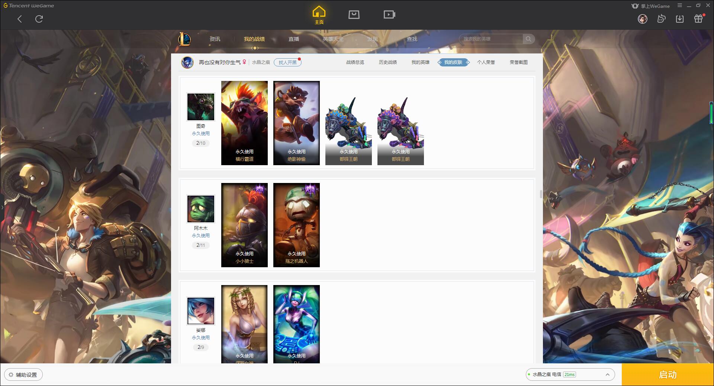This screenshot has height=386, width=714.
Task: Switch to 荣誉截图 sub-tab
Action: point(519,62)
